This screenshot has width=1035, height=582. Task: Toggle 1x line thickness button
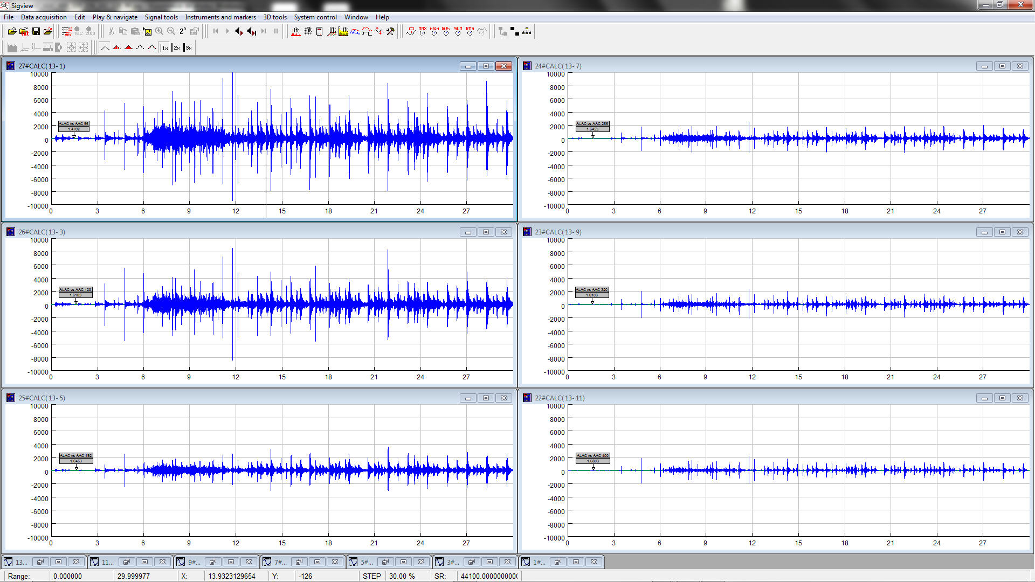[164, 47]
